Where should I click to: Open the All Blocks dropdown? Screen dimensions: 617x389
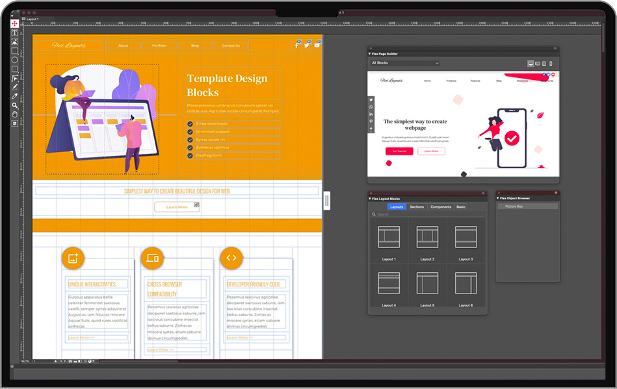(x=404, y=63)
